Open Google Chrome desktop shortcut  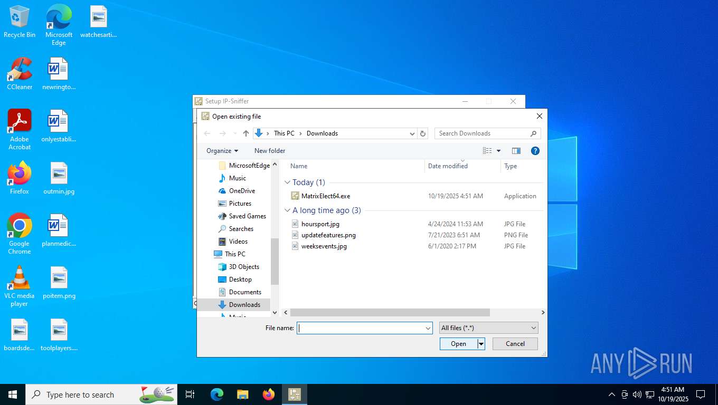(20, 234)
